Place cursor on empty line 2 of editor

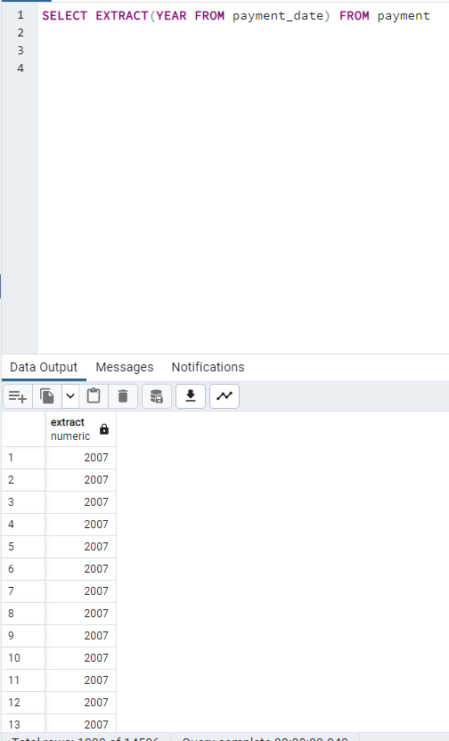point(243,33)
